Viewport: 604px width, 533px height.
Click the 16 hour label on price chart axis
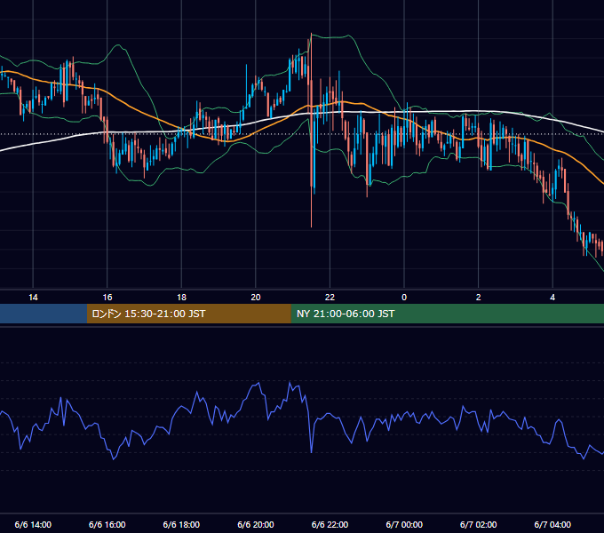(x=107, y=298)
